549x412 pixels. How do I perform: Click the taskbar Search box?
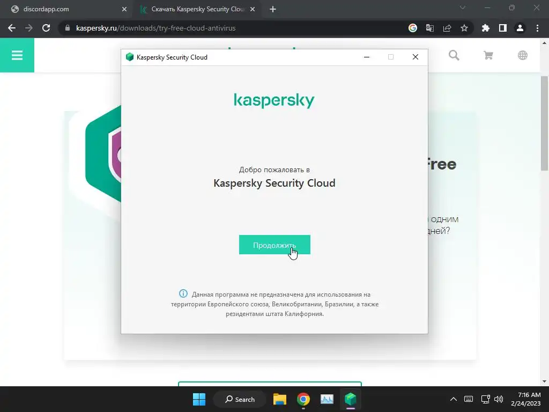coord(240,399)
